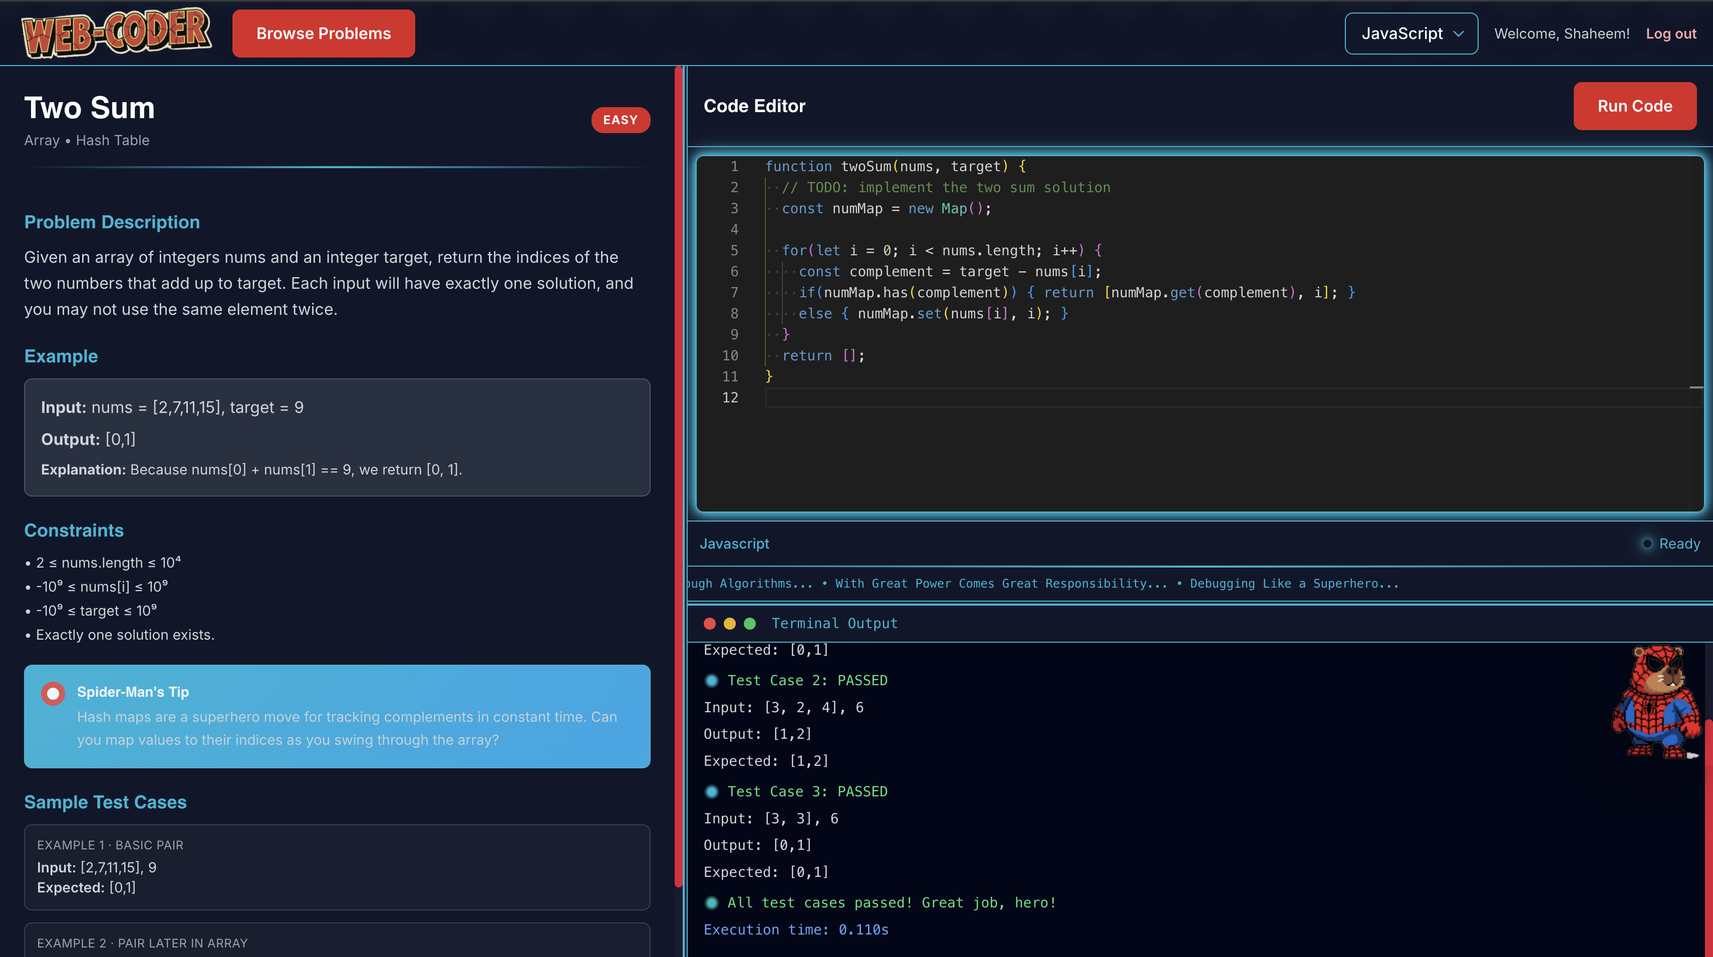This screenshot has width=1713, height=957.
Task: Click the yellow terminal window dot
Action: [729, 623]
